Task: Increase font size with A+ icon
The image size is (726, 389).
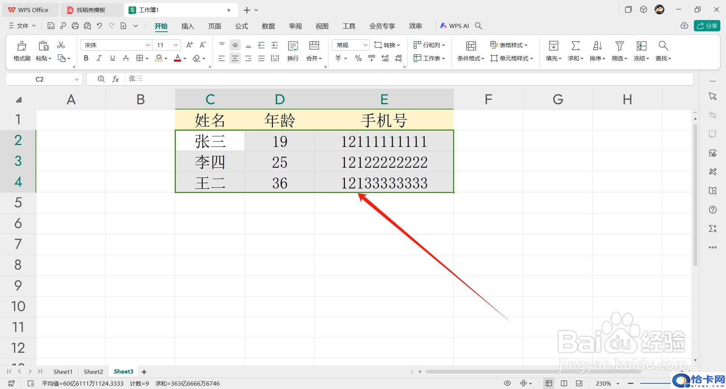Action: [190, 45]
